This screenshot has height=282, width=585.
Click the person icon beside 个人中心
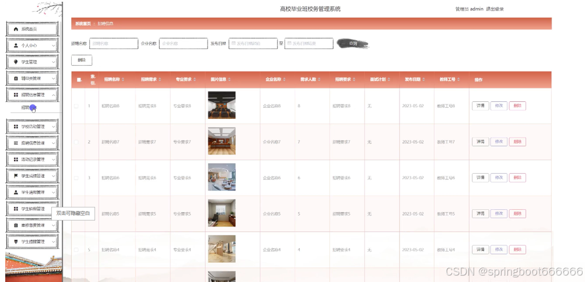pos(16,45)
